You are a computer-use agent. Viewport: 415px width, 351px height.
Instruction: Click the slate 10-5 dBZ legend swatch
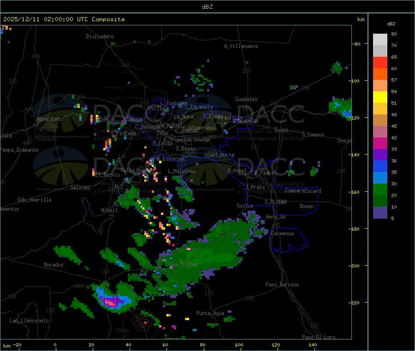(x=380, y=213)
